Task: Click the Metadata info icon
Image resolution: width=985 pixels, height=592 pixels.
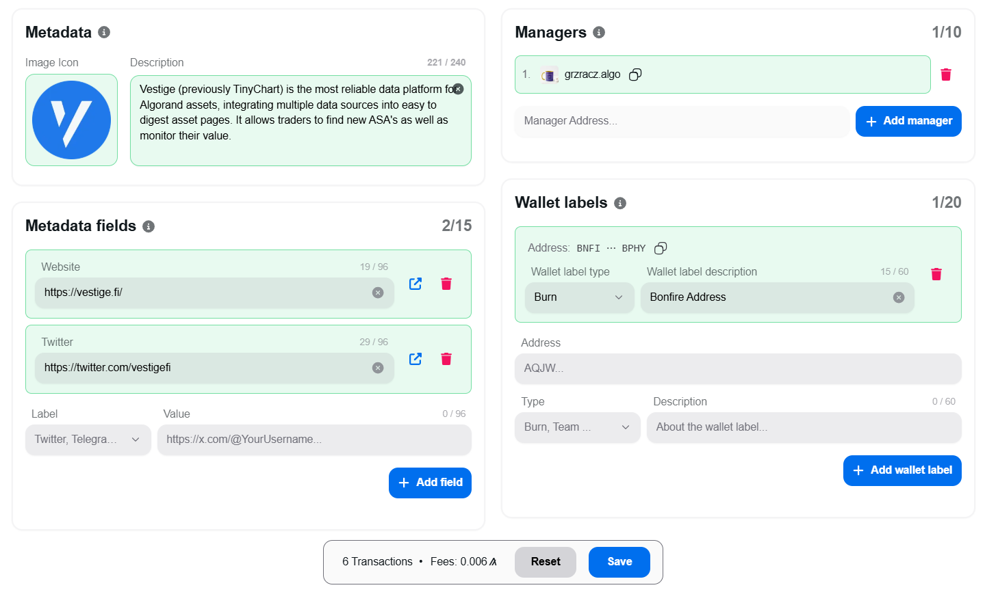Action: tap(104, 32)
